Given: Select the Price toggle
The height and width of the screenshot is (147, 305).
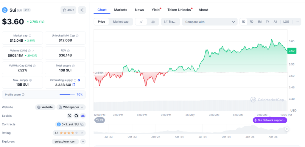Looking at the screenshot, I should (101, 22).
